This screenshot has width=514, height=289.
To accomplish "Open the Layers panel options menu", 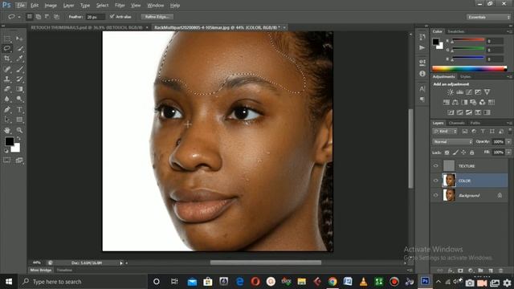I will (x=509, y=123).
